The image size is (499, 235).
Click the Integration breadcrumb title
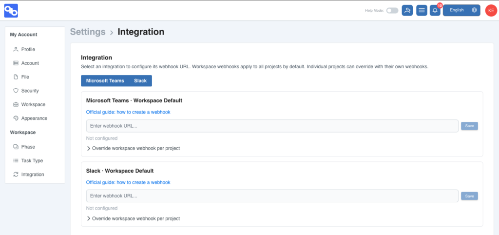[141, 32]
